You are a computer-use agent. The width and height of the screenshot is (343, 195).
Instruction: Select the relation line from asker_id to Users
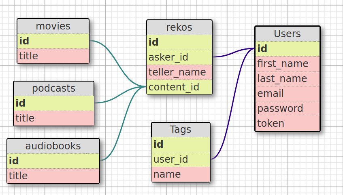[233, 52]
